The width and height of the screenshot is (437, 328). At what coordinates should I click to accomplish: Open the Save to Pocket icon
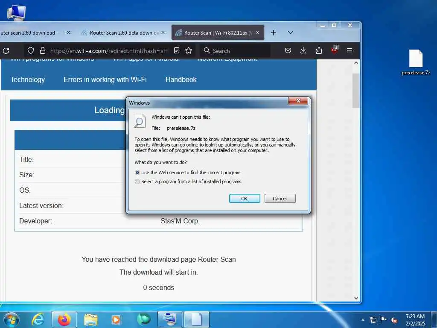pyautogui.click(x=288, y=50)
